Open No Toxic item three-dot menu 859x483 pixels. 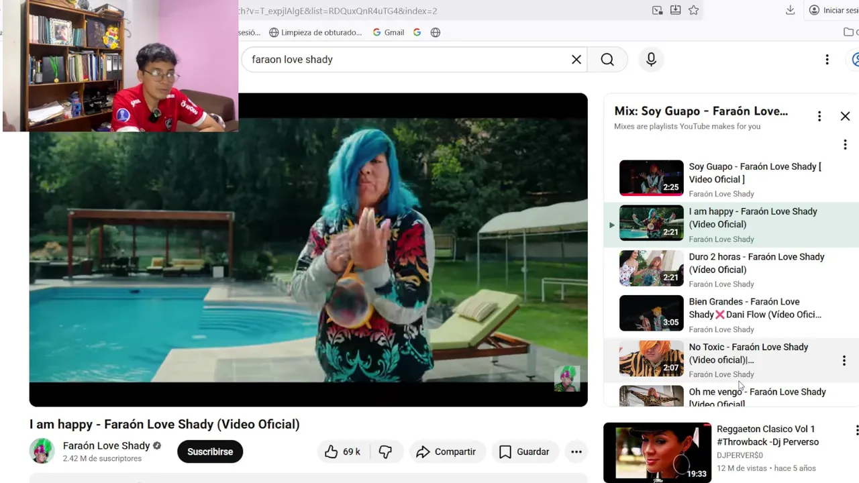tap(844, 360)
